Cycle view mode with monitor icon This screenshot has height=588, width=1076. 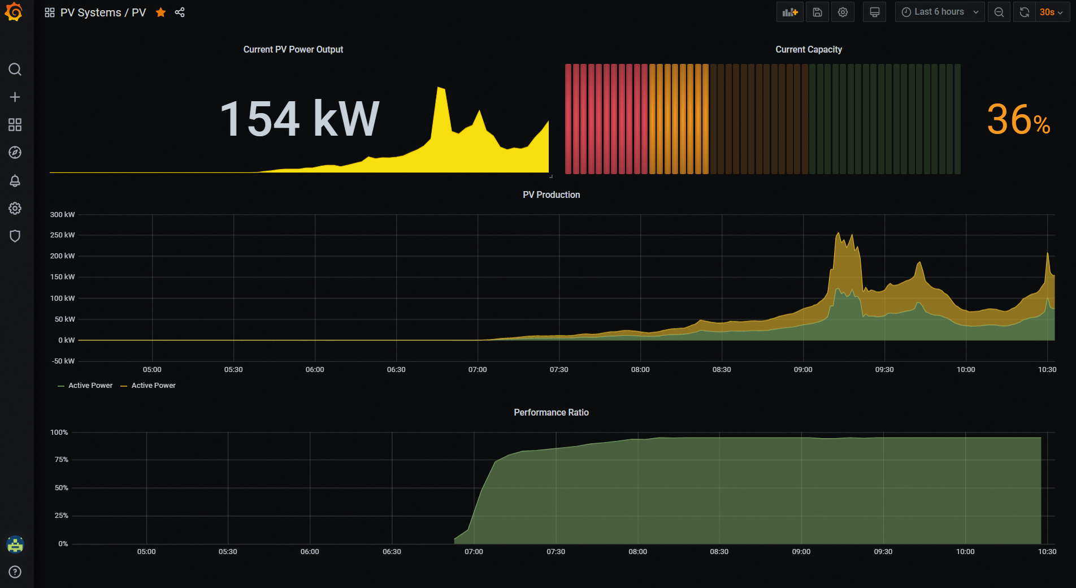[874, 12]
